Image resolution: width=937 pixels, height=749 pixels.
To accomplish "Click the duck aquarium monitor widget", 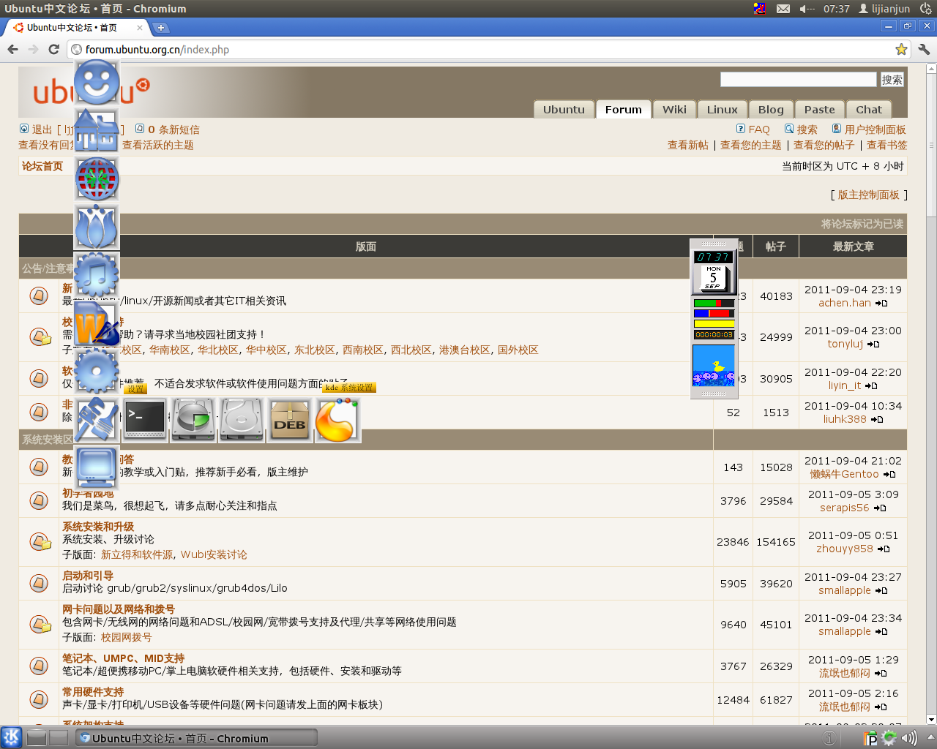I will click(x=714, y=366).
